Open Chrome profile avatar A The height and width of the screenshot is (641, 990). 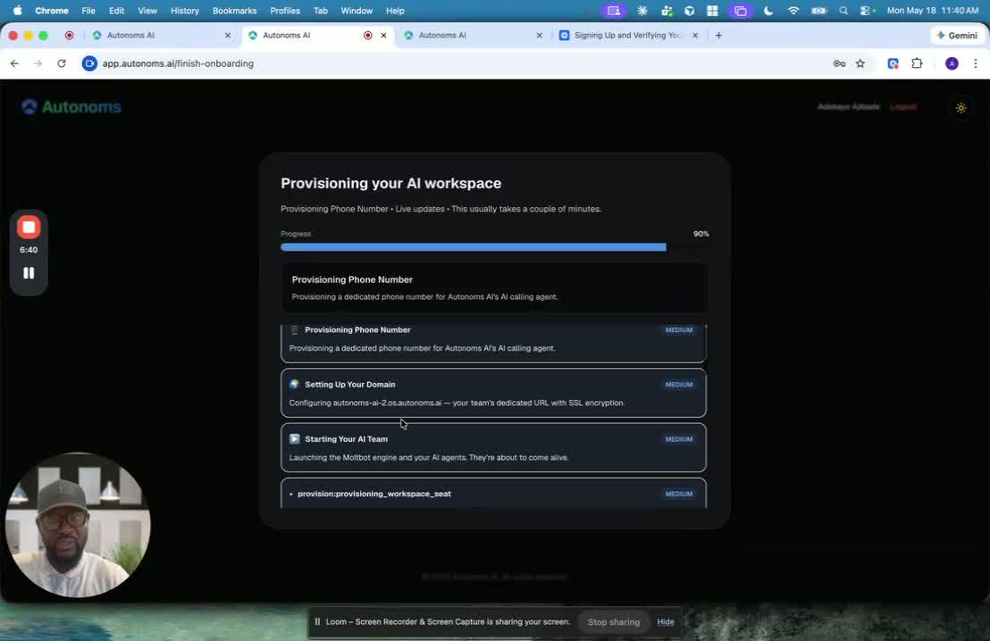[952, 63]
